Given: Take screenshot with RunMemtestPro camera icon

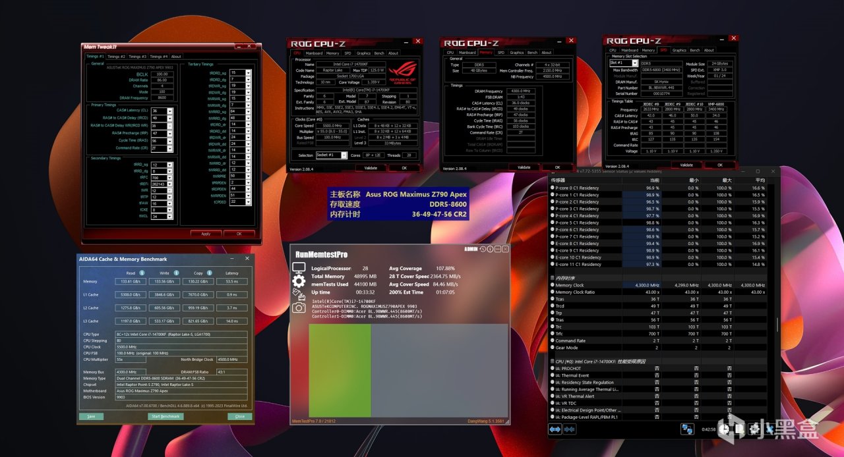Looking at the screenshot, I should point(299,308).
